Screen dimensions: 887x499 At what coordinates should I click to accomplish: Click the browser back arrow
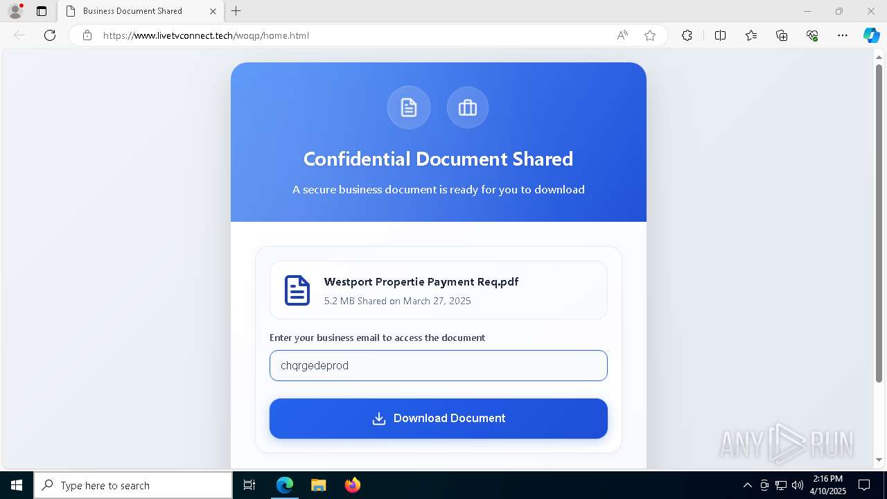pyautogui.click(x=19, y=35)
